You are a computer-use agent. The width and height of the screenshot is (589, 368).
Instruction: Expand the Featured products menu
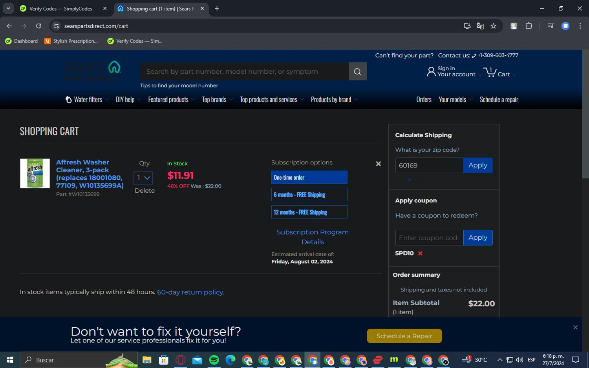click(x=171, y=100)
